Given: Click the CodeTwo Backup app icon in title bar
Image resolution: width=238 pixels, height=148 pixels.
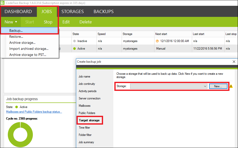Looking at the screenshot, I should [3, 3].
